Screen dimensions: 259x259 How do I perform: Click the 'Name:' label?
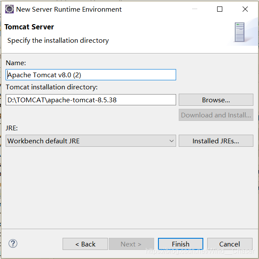(x=16, y=63)
